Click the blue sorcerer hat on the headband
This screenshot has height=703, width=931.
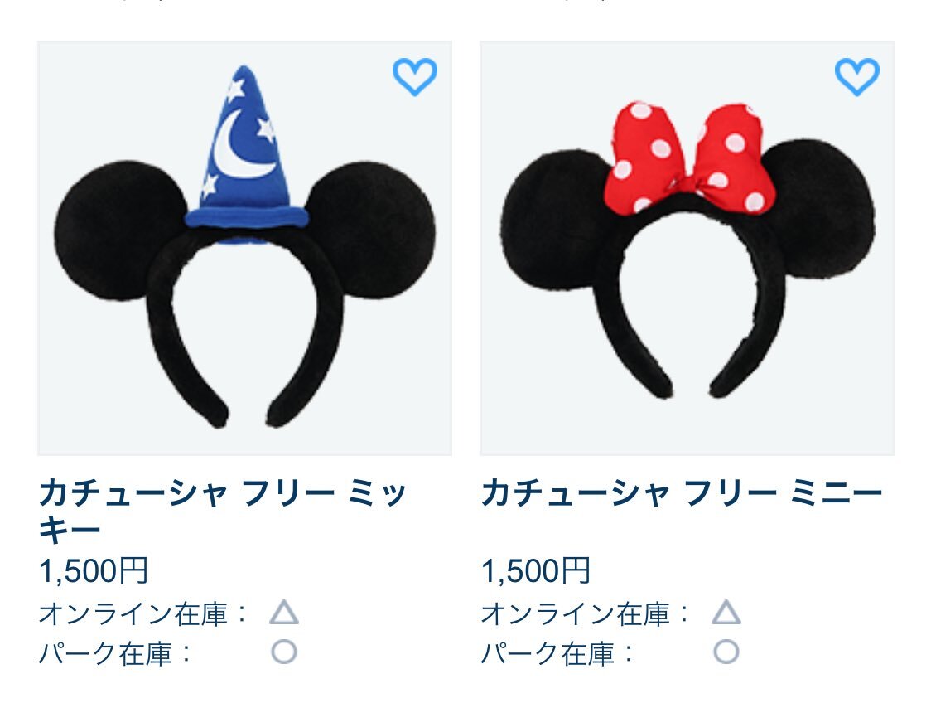tap(246, 154)
